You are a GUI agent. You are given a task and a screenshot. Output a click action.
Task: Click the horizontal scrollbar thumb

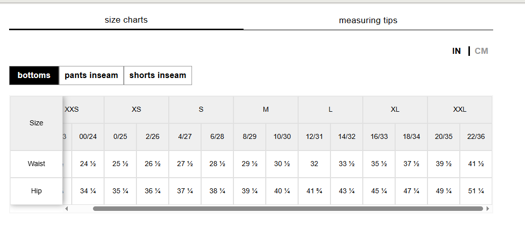(x=288, y=209)
